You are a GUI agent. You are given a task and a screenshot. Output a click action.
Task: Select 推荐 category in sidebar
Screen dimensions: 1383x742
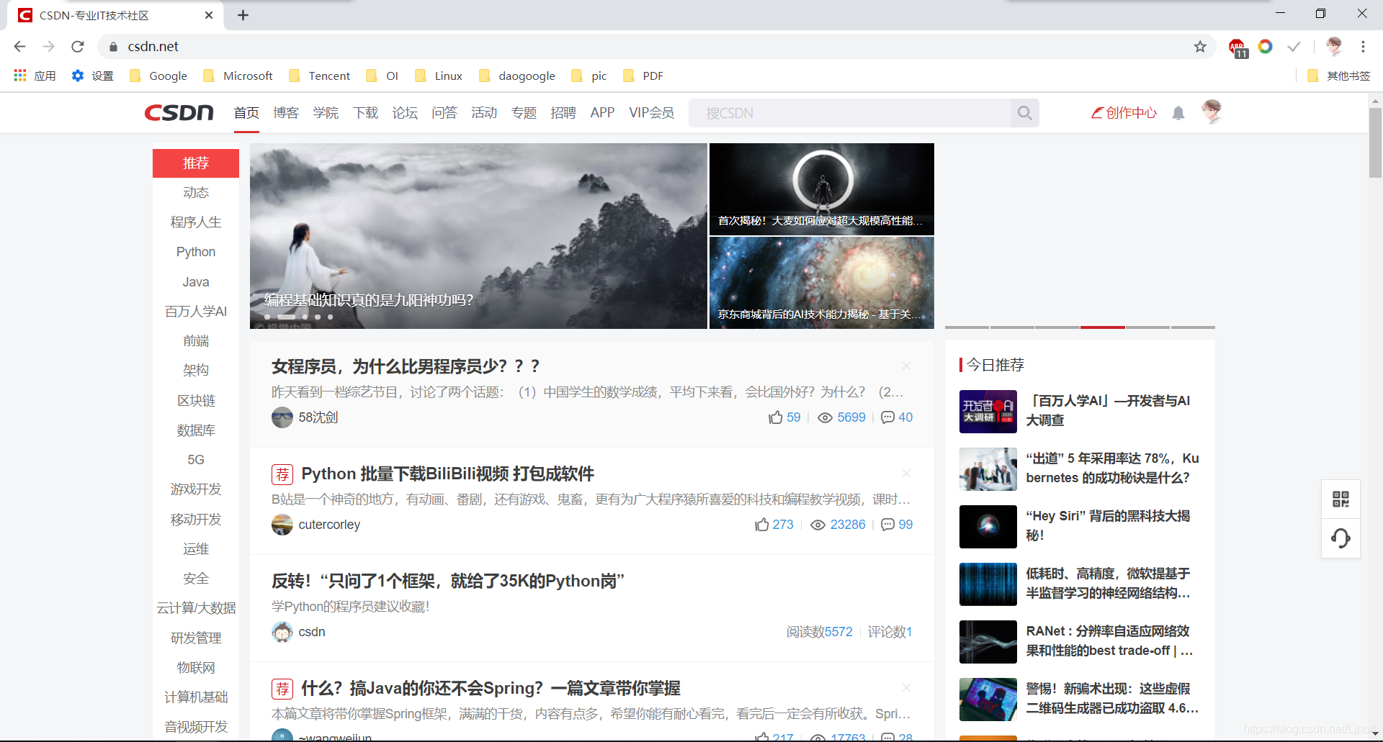pyautogui.click(x=196, y=163)
